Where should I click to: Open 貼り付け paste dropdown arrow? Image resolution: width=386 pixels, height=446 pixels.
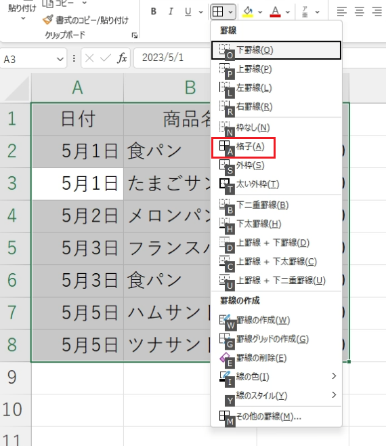[x=23, y=18]
